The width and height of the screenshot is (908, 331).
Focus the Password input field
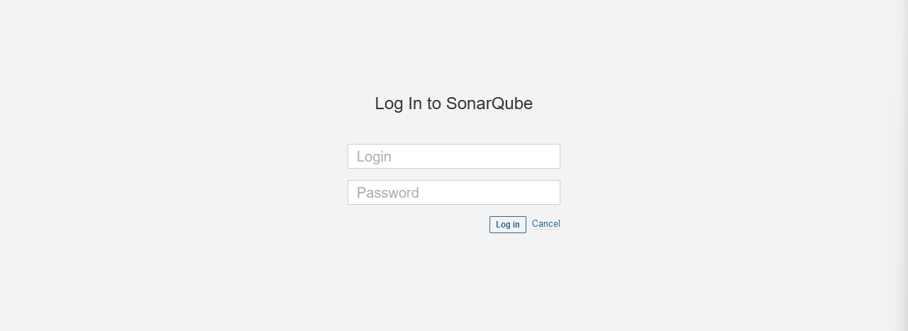454,193
